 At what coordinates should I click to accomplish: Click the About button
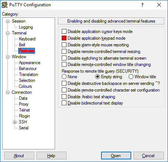19,156
